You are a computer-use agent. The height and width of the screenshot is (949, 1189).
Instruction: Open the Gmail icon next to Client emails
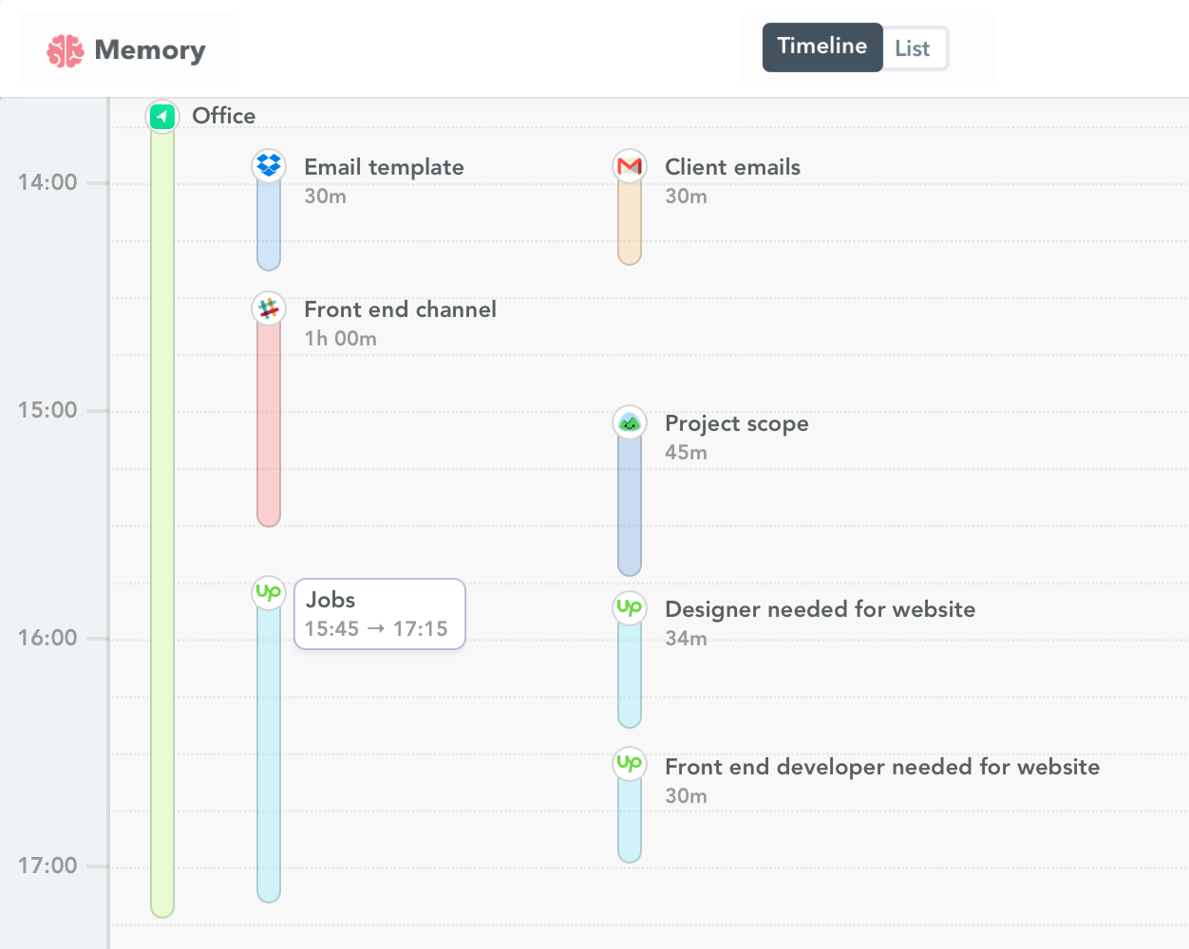point(629,165)
